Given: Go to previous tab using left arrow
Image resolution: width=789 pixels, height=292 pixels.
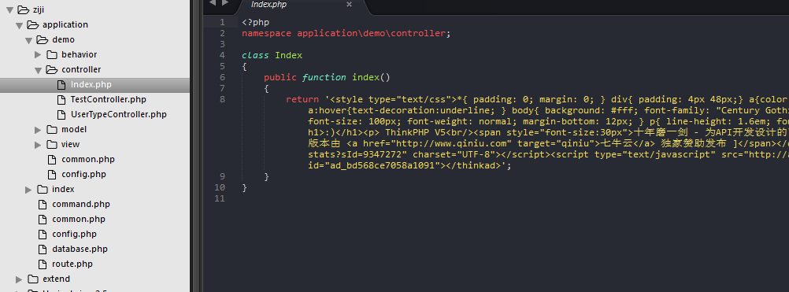Looking at the screenshot, I should tap(213, 2).
